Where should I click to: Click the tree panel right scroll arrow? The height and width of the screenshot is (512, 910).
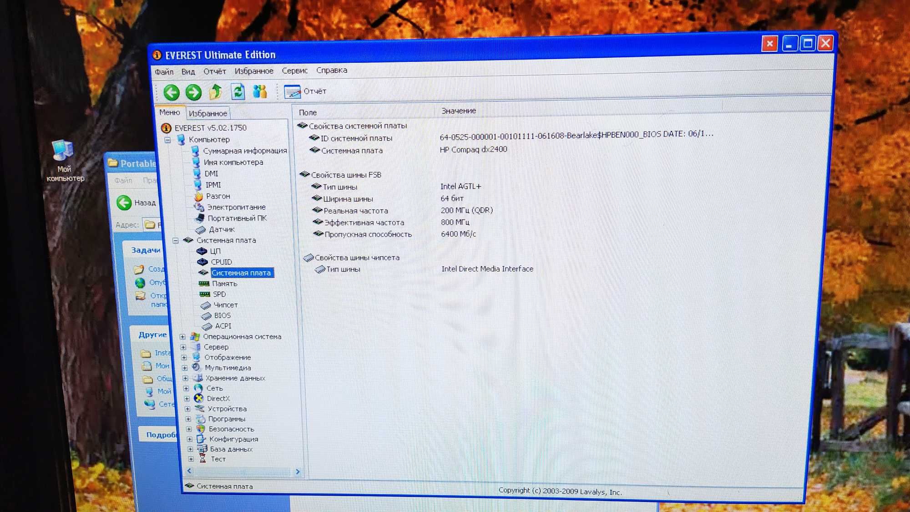coord(298,472)
